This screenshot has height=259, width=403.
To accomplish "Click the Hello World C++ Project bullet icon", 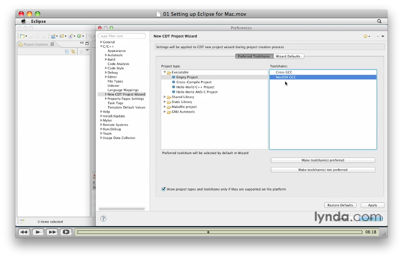I will point(174,87).
